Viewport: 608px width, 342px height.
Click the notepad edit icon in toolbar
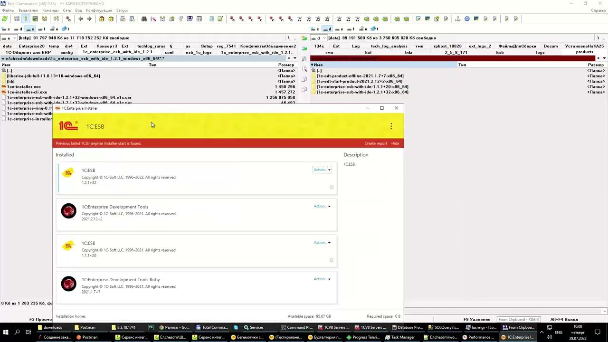click(x=220, y=19)
